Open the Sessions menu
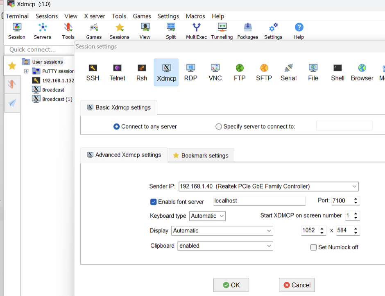This screenshot has height=296, width=385. click(x=47, y=16)
